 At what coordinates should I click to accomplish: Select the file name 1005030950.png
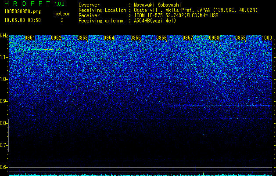point(23,11)
